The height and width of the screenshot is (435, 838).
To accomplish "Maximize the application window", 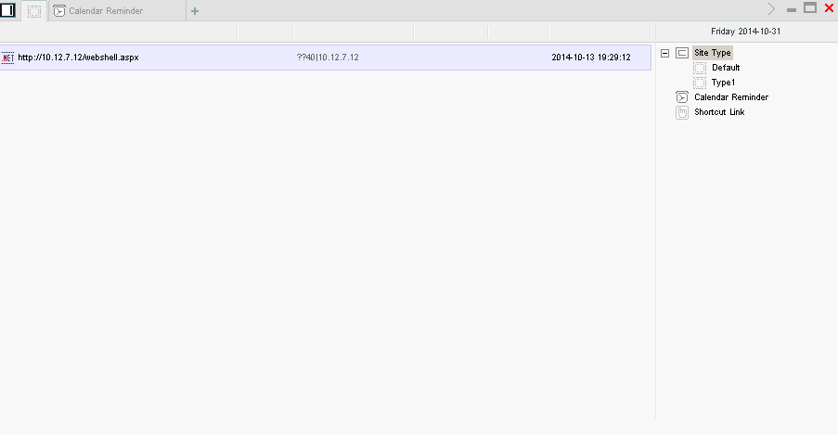I will [810, 8].
